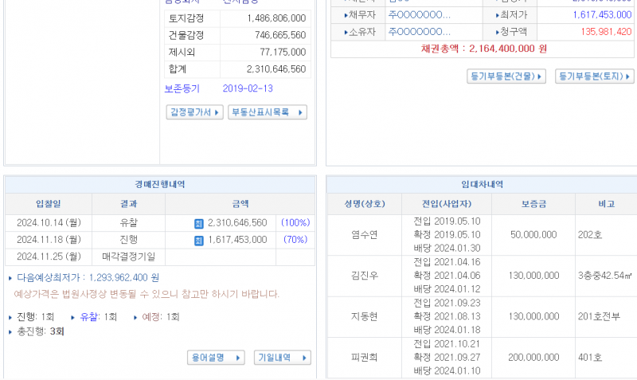
Task: Click the 최 icon beside 2,310,646,560
Action: coord(199,223)
